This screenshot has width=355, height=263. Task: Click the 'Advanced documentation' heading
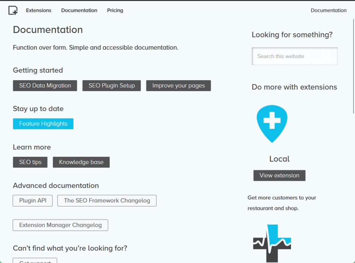56,186
